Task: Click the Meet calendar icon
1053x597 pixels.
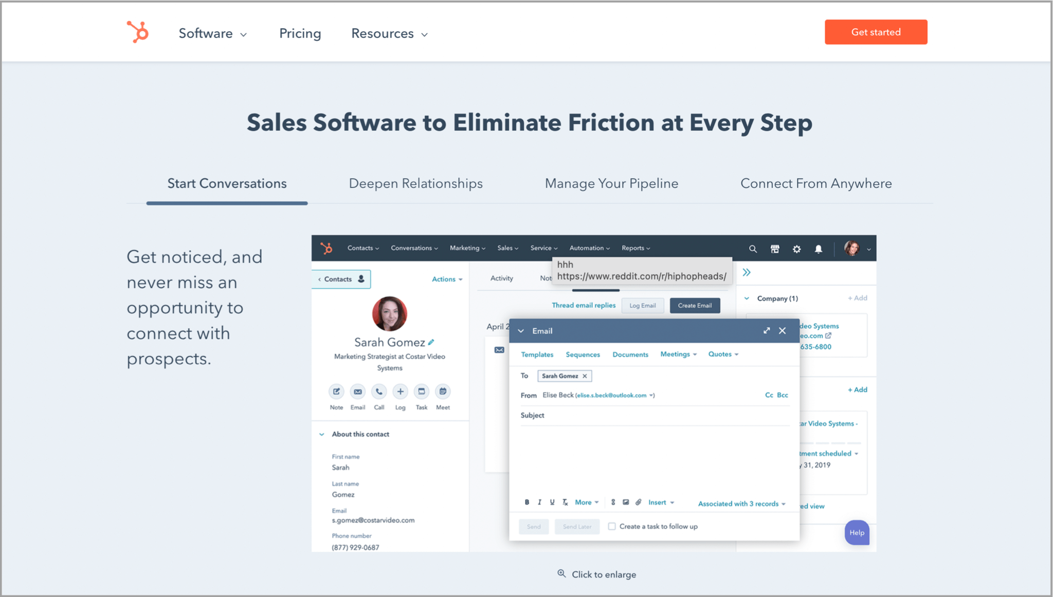Action: pyautogui.click(x=443, y=391)
